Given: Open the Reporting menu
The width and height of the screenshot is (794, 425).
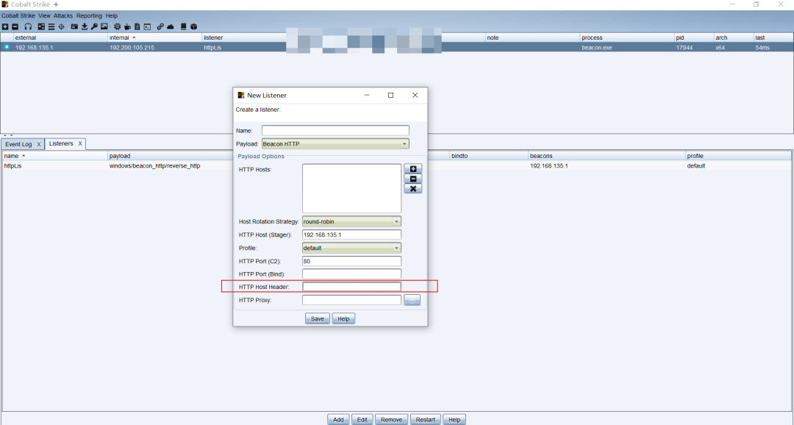Looking at the screenshot, I should [89, 15].
